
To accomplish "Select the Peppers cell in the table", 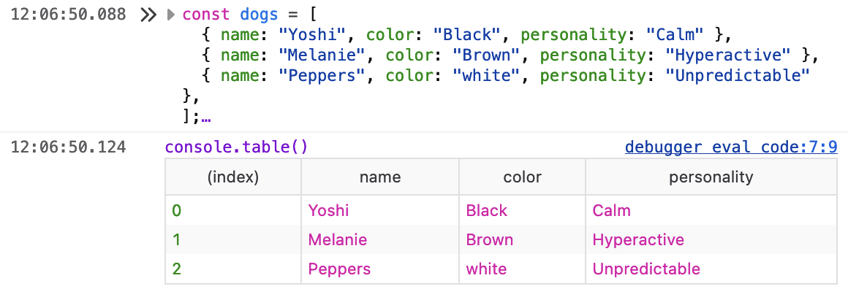I will point(380,269).
